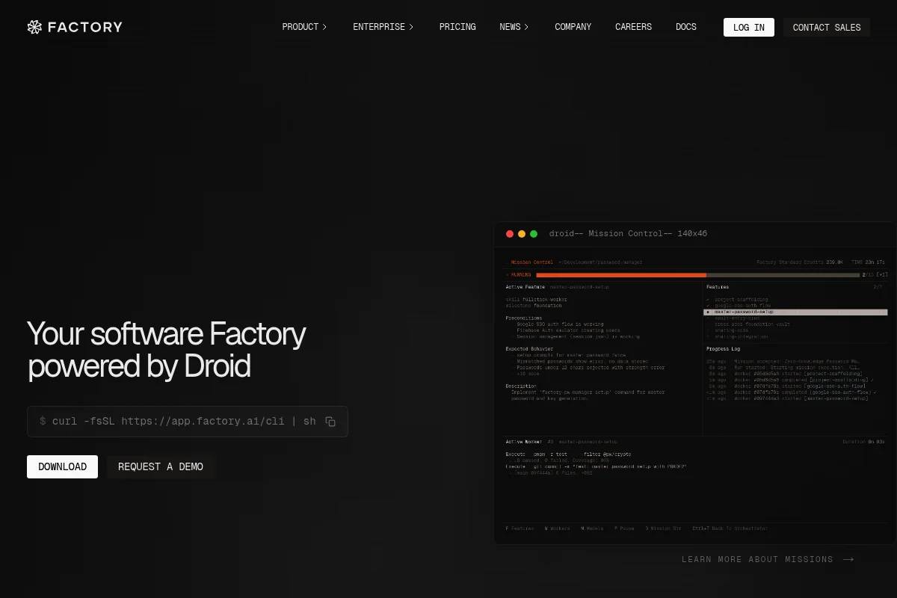Open the Careers page

click(x=633, y=27)
